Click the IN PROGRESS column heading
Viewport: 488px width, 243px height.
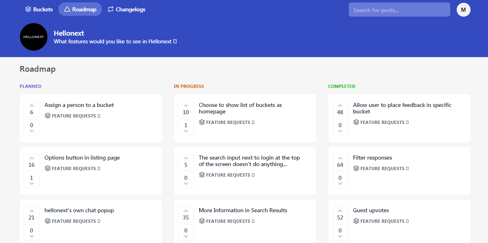click(189, 86)
